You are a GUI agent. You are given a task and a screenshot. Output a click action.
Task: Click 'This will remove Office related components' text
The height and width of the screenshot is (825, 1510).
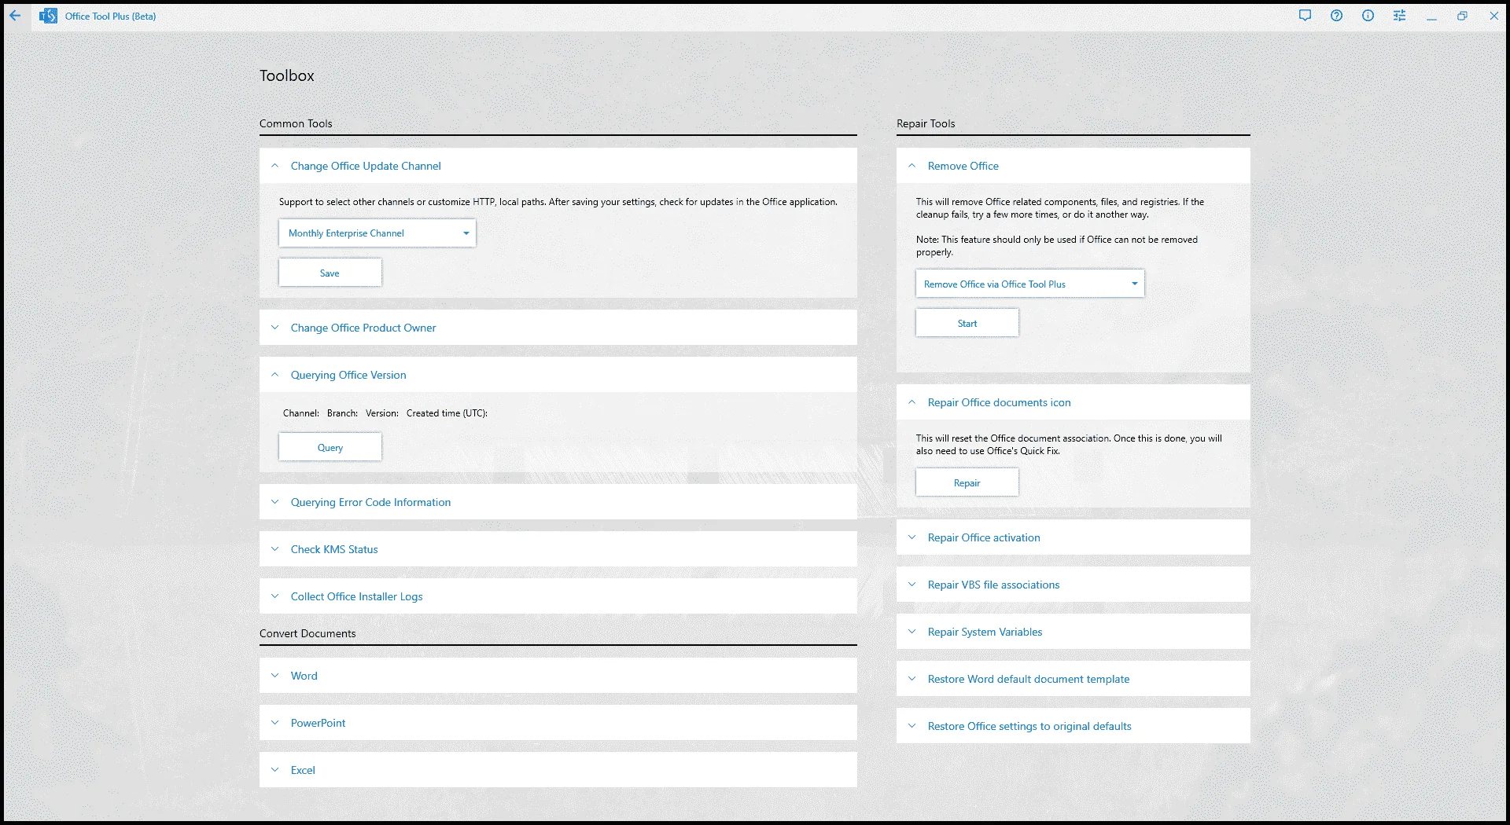click(x=1060, y=208)
